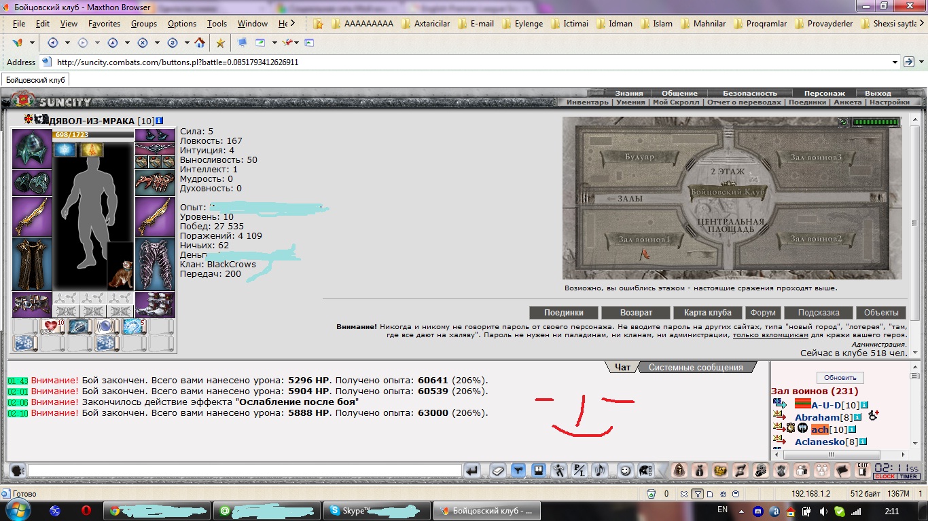The image size is (928, 521).
Task: Click the browser Home icon
Action: point(199,43)
